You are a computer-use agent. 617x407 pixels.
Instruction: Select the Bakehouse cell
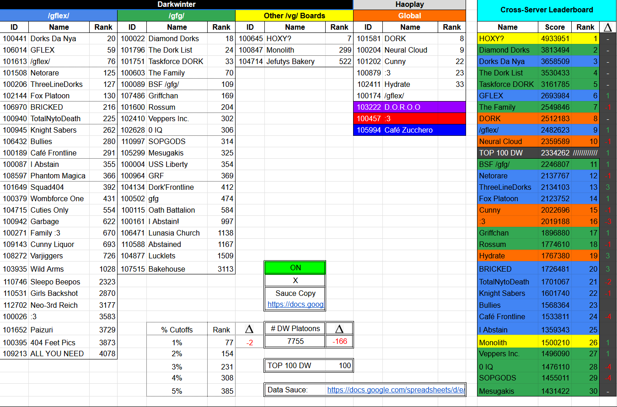(x=177, y=269)
